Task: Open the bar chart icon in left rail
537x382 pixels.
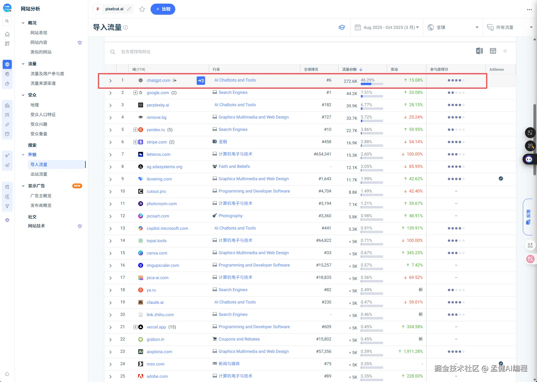Action: click(x=7, y=105)
